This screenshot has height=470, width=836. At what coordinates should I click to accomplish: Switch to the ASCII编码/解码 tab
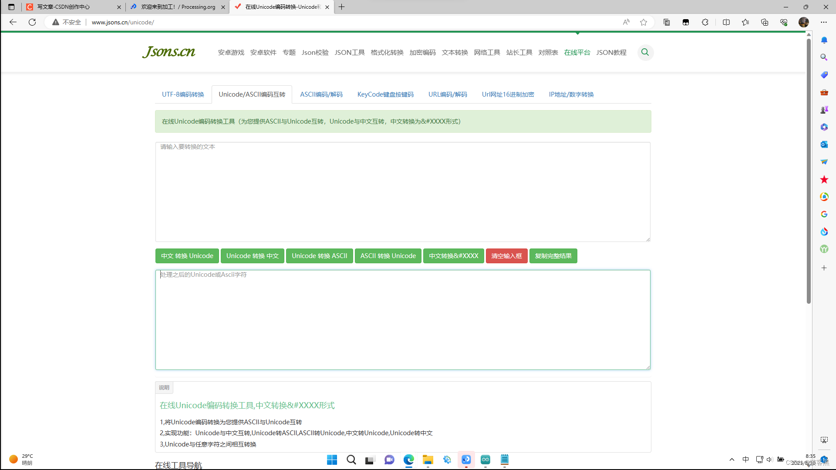pyautogui.click(x=321, y=94)
